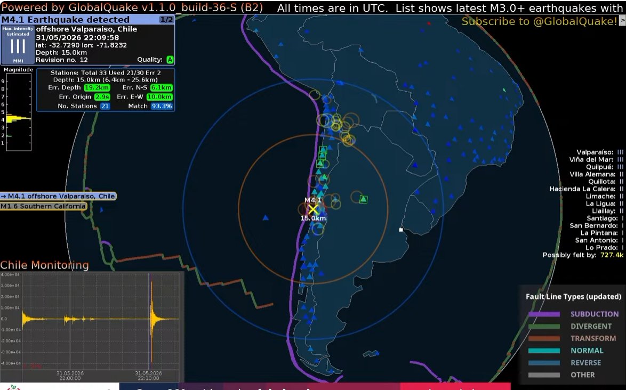Click the gray OTHER legend swatch
626x390 pixels.
pos(544,375)
